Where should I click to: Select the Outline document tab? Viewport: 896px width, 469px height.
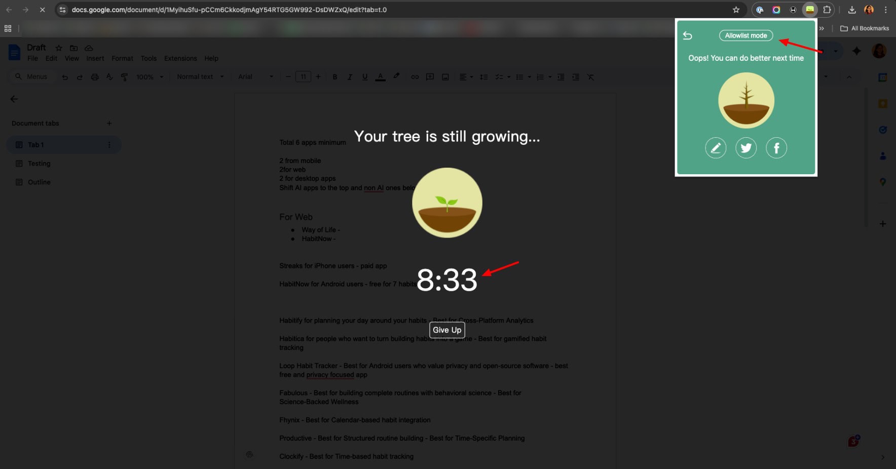coord(39,182)
